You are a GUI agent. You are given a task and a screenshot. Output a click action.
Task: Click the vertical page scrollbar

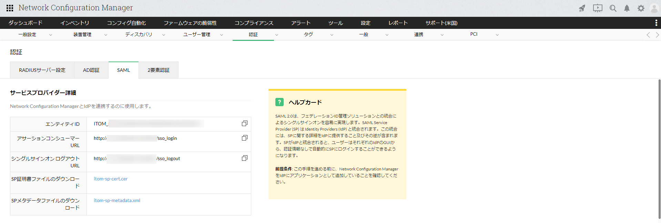659,148
